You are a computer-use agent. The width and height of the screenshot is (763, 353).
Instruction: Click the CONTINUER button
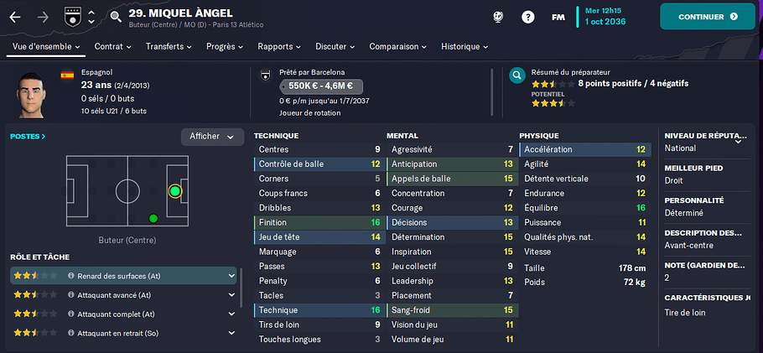tap(708, 17)
